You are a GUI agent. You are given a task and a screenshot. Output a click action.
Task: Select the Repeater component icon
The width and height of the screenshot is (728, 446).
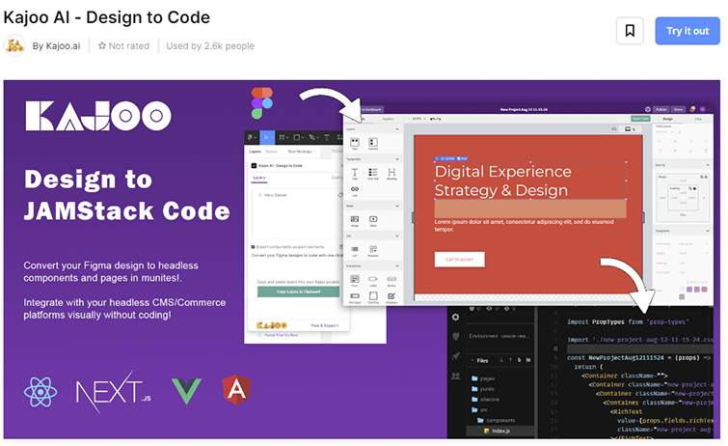(x=373, y=251)
